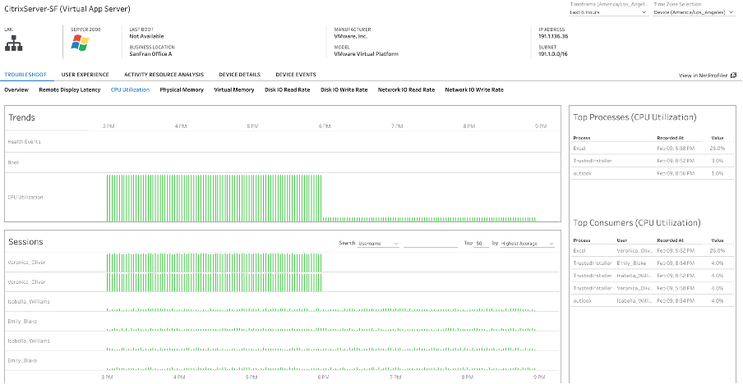Image resolution: width=743 pixels, height=384 pixels.
Task: Click the Excel row in Top Consumers
Action: (653, 250)
